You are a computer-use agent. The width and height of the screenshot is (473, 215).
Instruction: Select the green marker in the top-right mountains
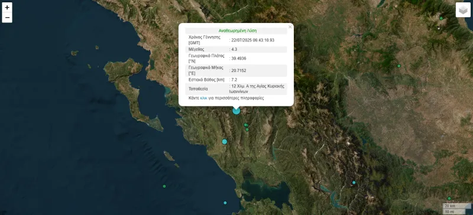click(x=441, y=18)
